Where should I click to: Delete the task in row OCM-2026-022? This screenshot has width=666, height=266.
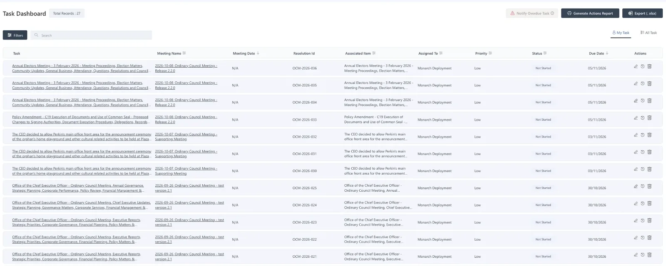(649, 238)
